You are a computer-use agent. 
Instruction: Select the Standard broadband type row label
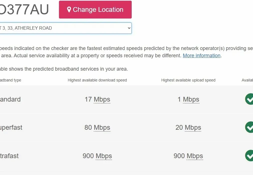coord(10,99)
